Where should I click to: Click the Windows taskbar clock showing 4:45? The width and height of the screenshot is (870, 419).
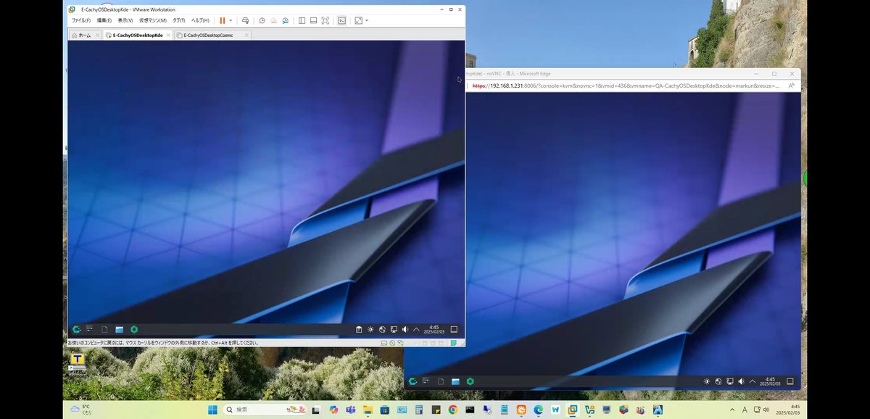(787, 410)
